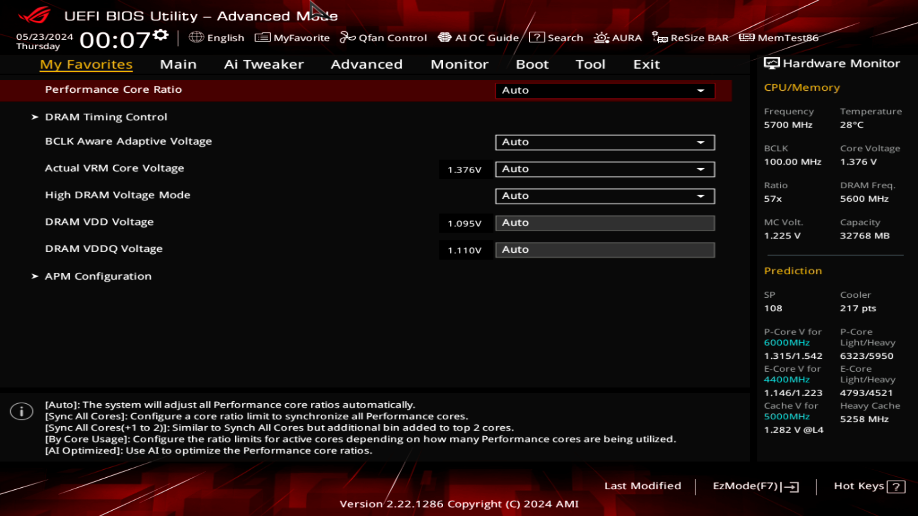Launch the AI OC Guide icon
Image resolution: width=918 pixels, height=516 pixels.
445,37
